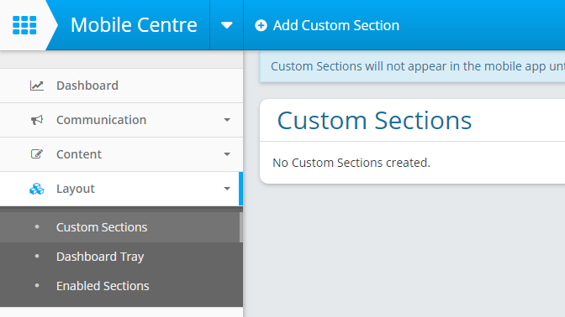Click the Custom Sections info banner
565x317 pixels.
click(x=412, y=66)
